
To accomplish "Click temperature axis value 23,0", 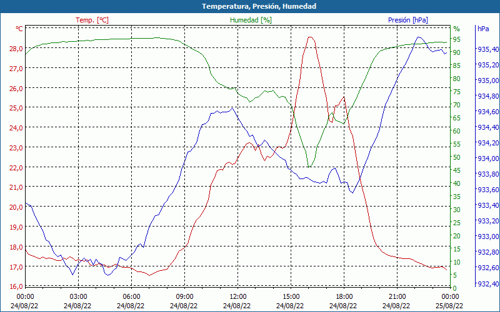I will click(17, 148).
